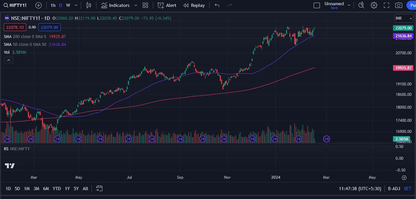Open the indicator templates grid icon
This screenshot has height=199, width=416.
pos(145,5)
